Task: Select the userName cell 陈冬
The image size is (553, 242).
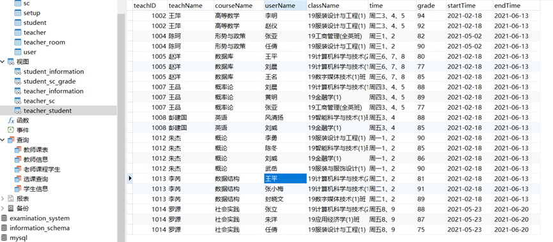Action: click(x=285, y=148)
